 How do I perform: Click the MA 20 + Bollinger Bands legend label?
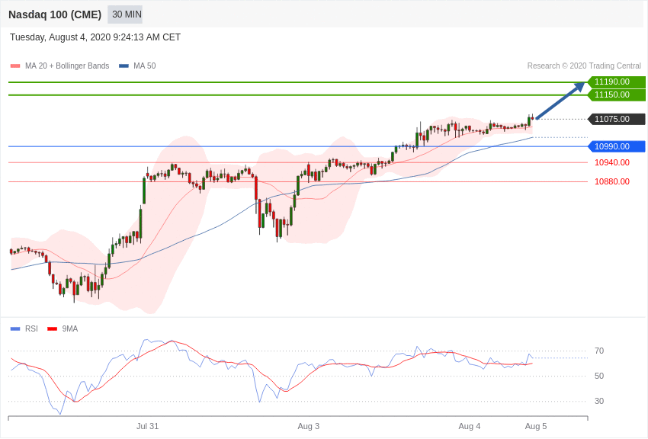pyautogui.click(x=67, y=66)
